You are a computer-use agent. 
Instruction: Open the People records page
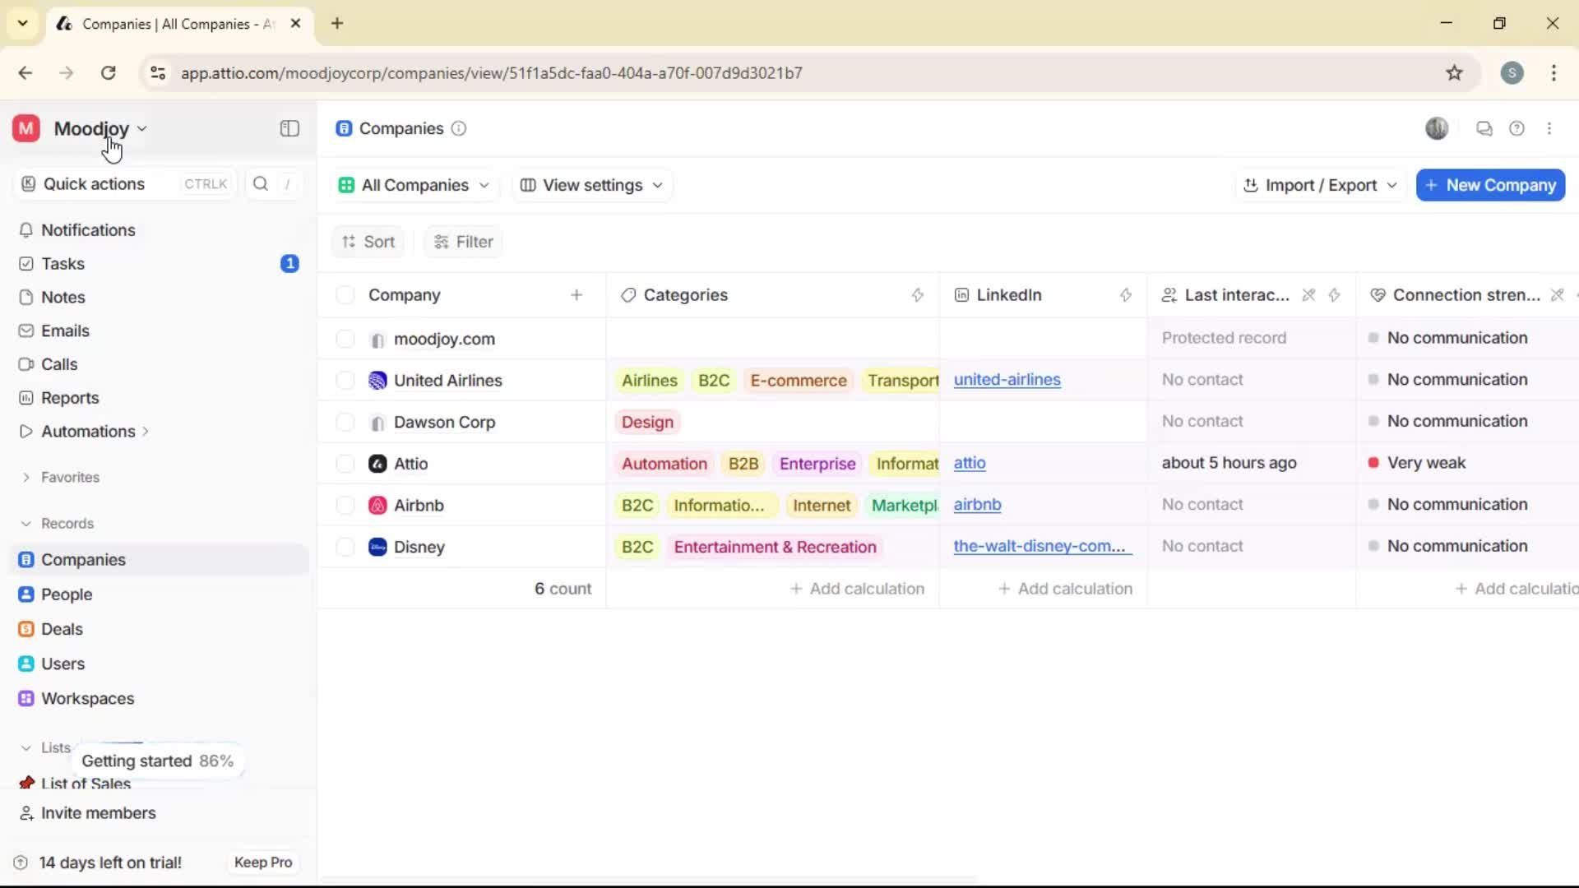point(67,594)
